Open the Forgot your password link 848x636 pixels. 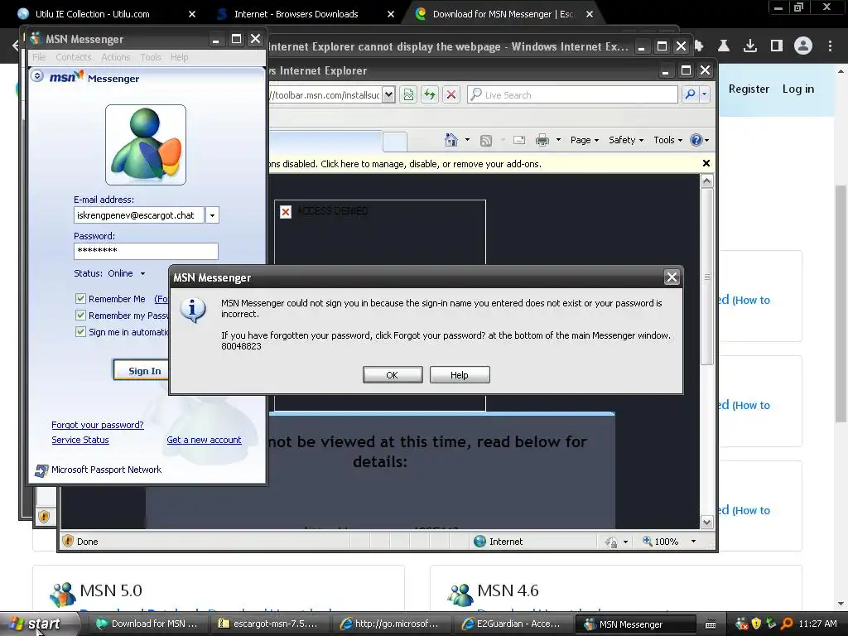[98, 425]
